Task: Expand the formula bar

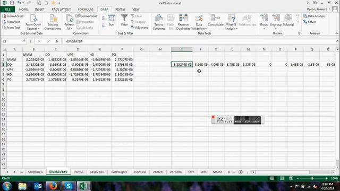Action: point(336,41)
